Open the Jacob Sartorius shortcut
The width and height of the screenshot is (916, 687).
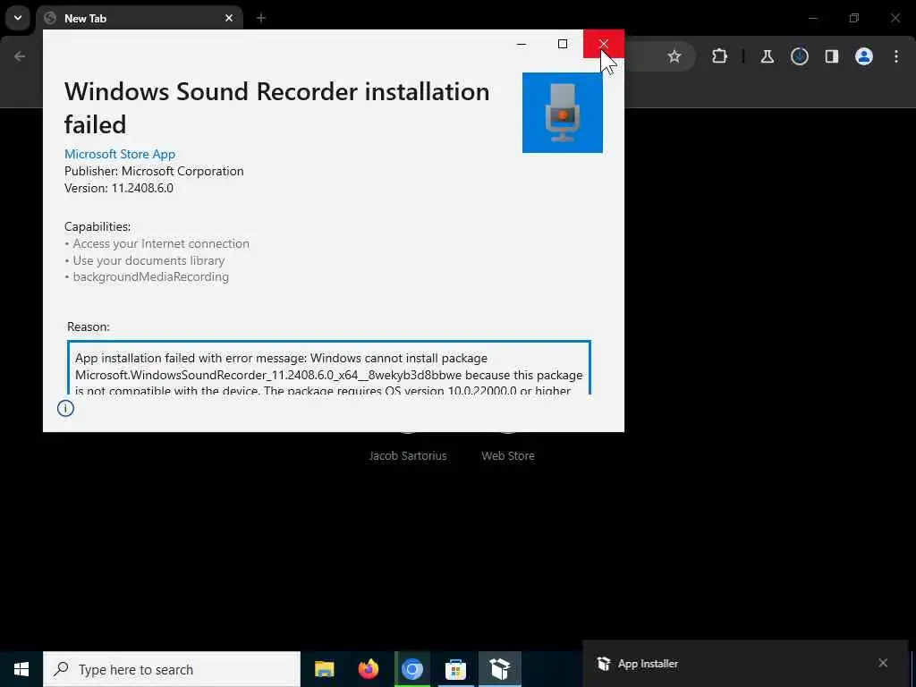point(408,455)
